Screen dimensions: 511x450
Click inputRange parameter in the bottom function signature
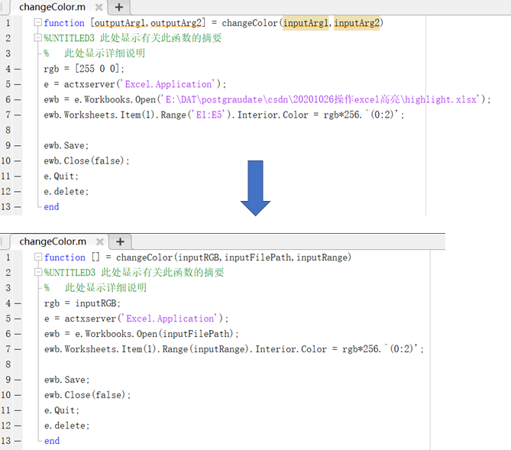[322, 257]
